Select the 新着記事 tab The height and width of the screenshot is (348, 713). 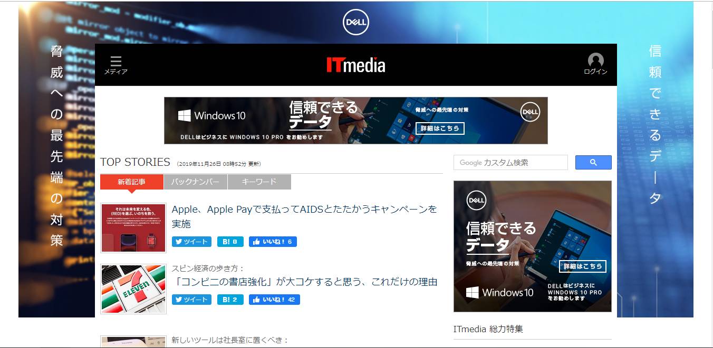click(132, 182)
